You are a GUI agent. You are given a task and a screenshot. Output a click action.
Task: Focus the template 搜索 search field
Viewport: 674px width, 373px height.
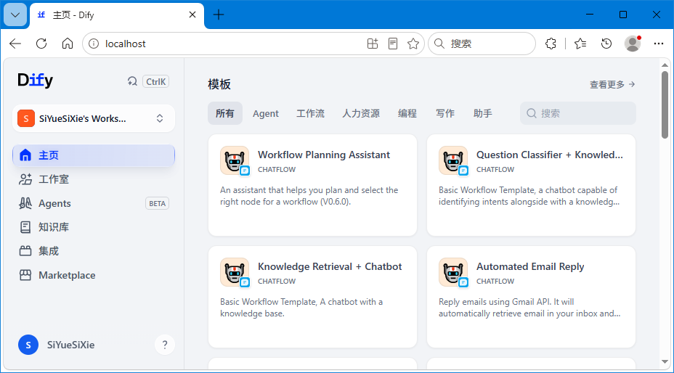click(x=577, y=113)
